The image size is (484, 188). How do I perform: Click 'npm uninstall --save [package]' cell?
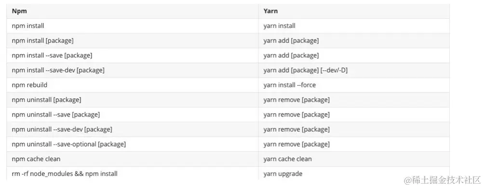(x=132, y=115)
